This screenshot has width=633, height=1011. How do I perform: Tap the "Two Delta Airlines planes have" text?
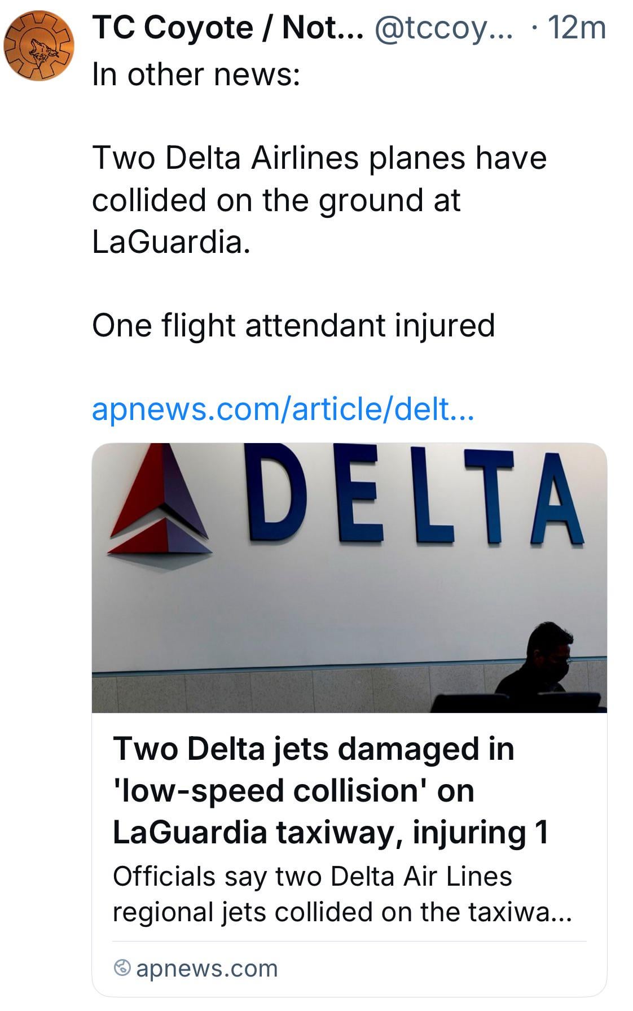[x=319, y=157]
